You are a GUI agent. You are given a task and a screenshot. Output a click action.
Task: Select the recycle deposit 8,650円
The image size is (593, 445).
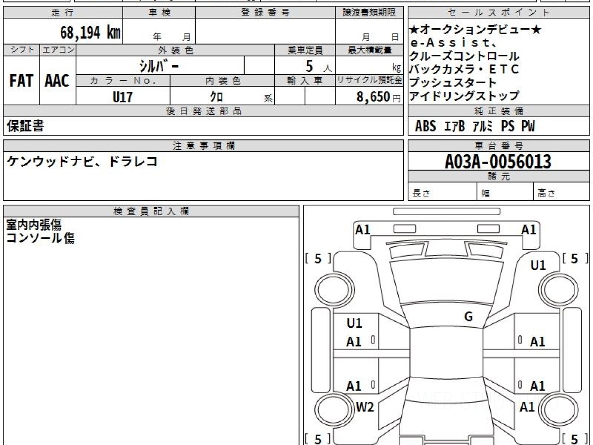[x=379, y=97]
